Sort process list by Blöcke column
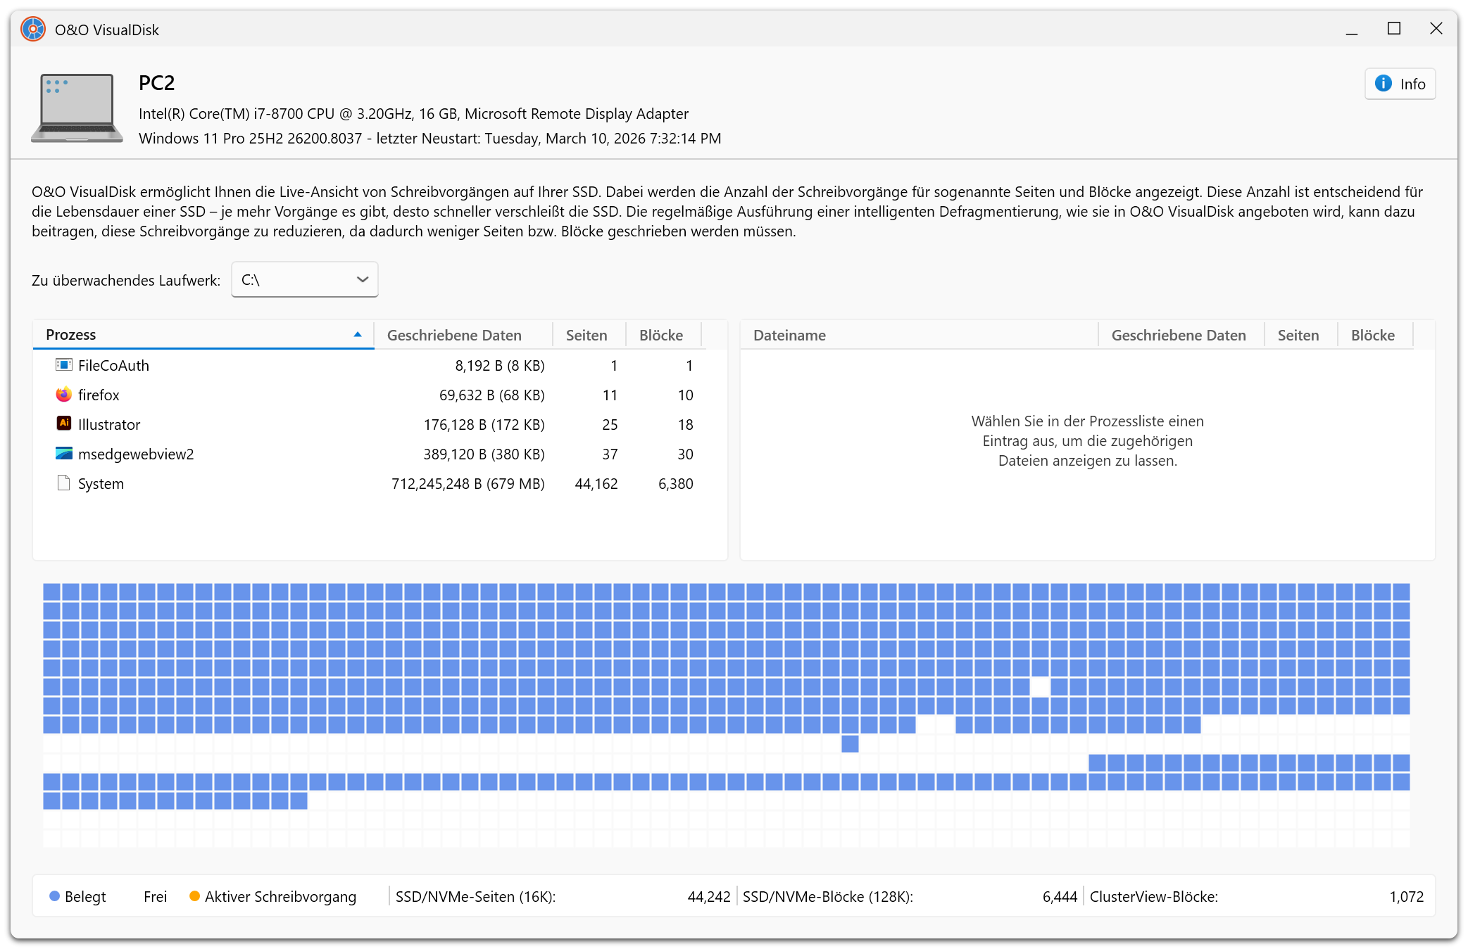1468x949 pixels. click(x=660, y=336)
